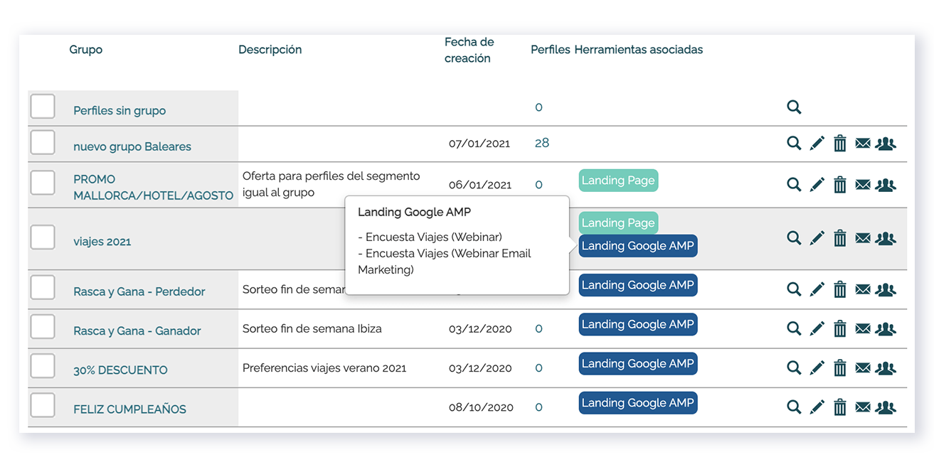The width and height of the screenshot is (934, 467).
Task: Send mail to Rasca y Gana - Ganador
Action: click(x=863, y=328)
